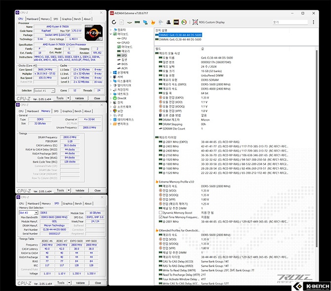Open Graphics tab in top CPU-Z window
Viewport: 331px width, 291px height.
point(67,19)
